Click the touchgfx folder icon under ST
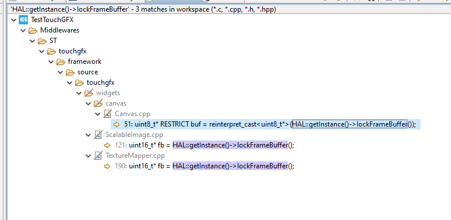Viewport: 451px width, 220px height. (x=51, y=51)
